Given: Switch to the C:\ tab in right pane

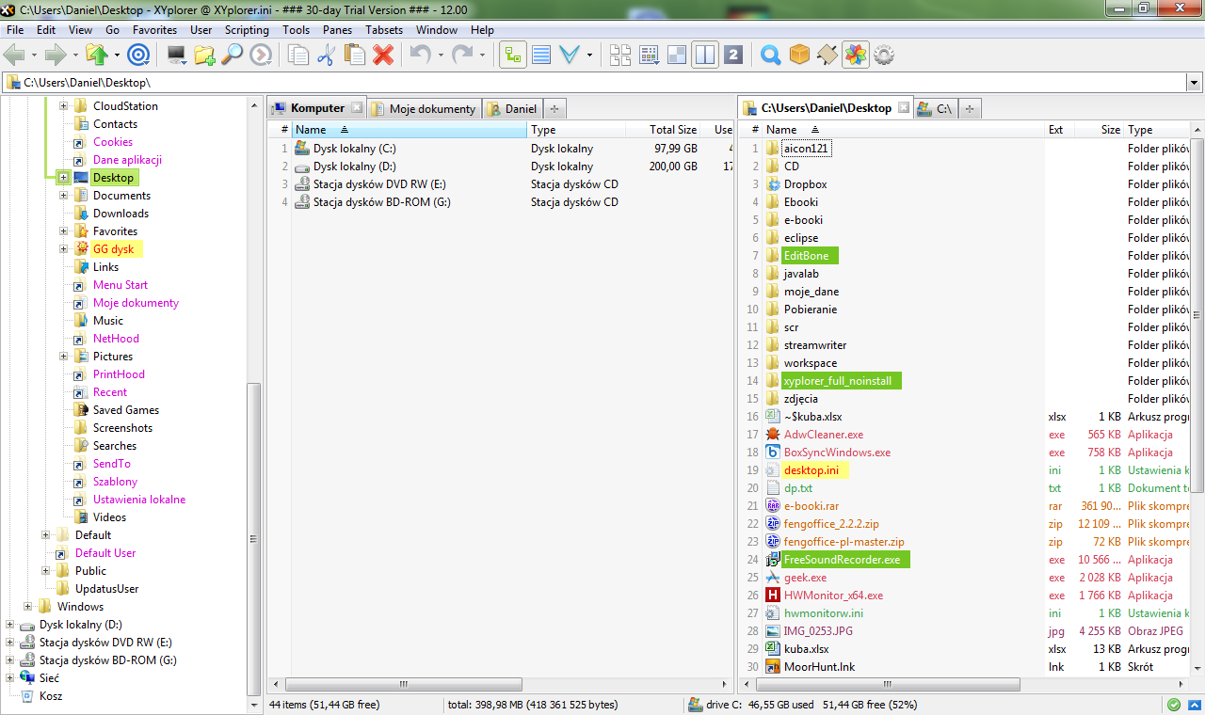Looking at the screenshot, I should (935, 108).
